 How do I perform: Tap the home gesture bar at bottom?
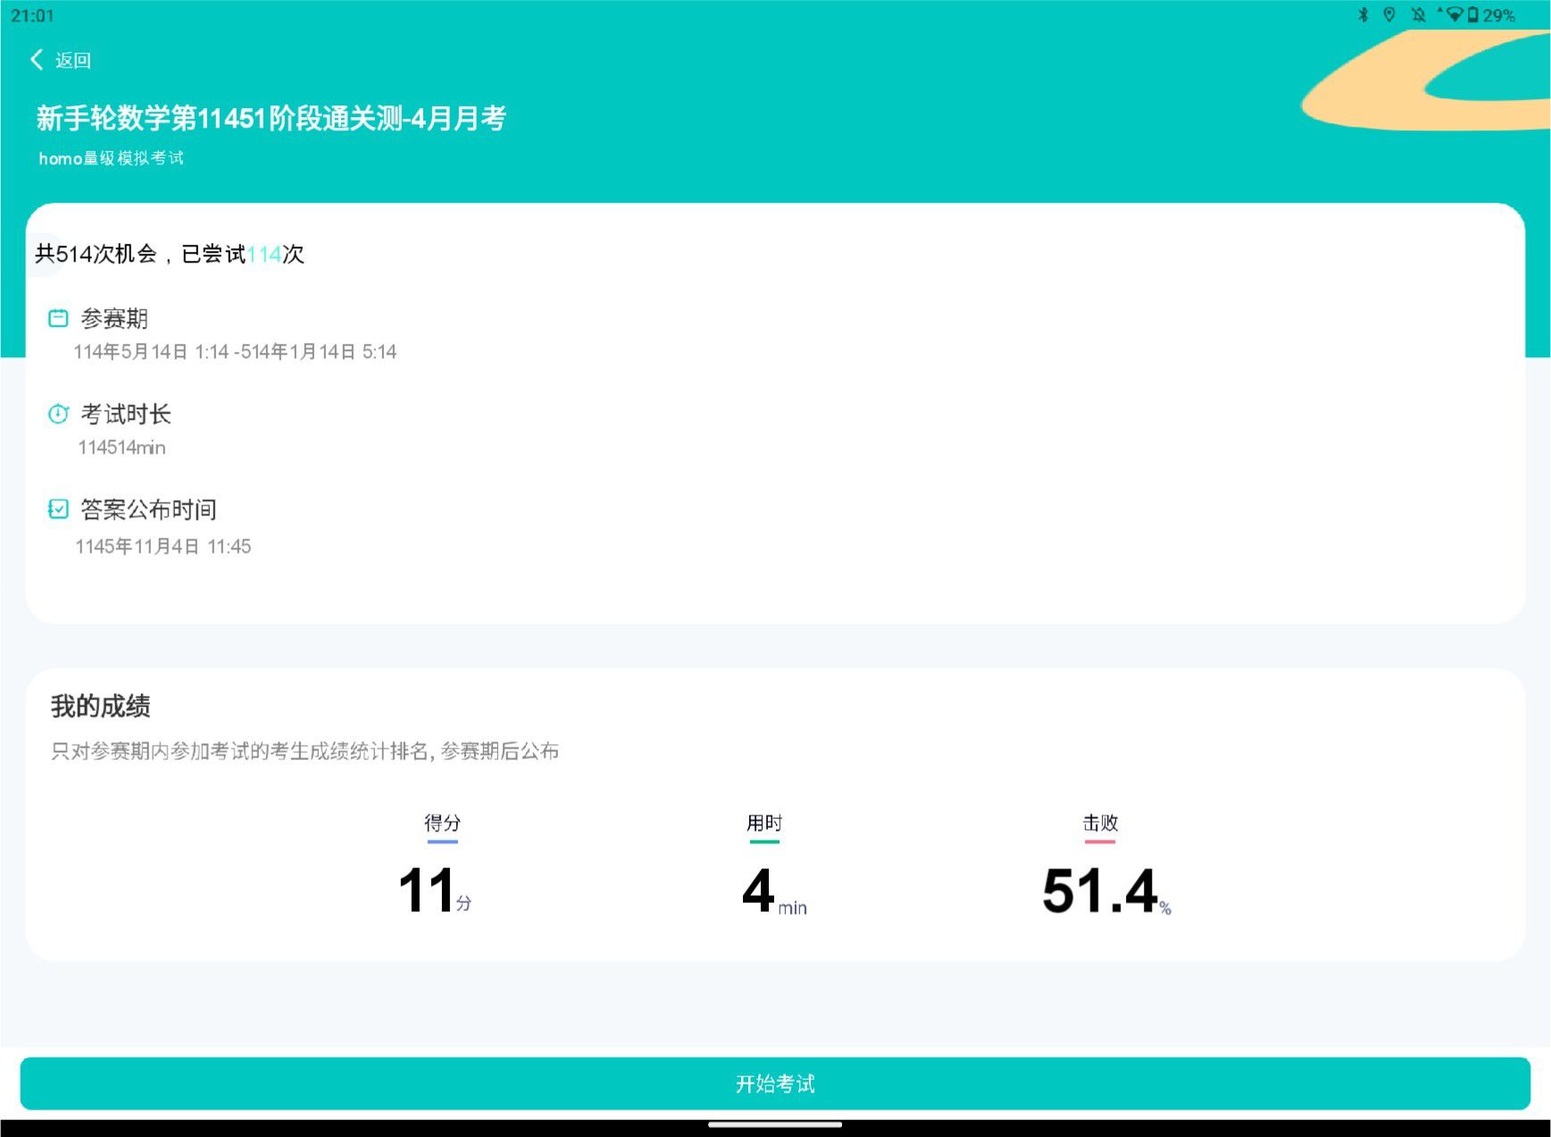tap(775, 1125)
